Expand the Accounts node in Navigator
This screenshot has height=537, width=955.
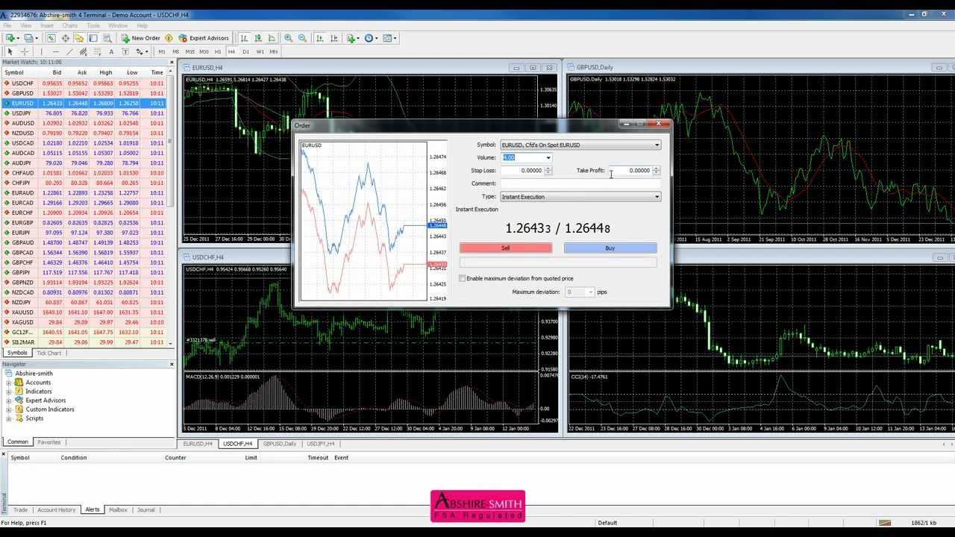pyautogui.click(x=9, y=383)
